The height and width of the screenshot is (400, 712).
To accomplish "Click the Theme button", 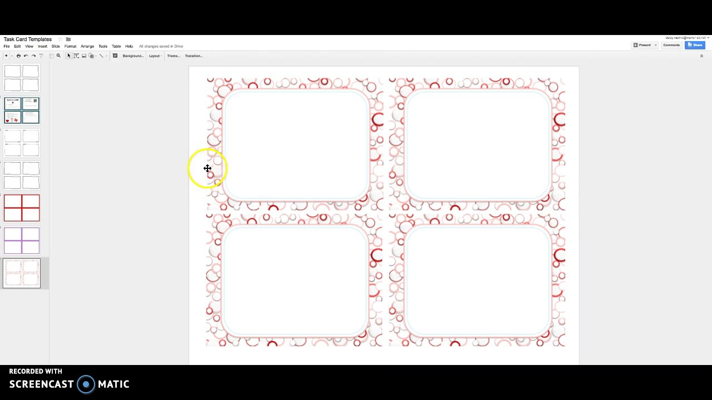I will click(x=174, y=56).
